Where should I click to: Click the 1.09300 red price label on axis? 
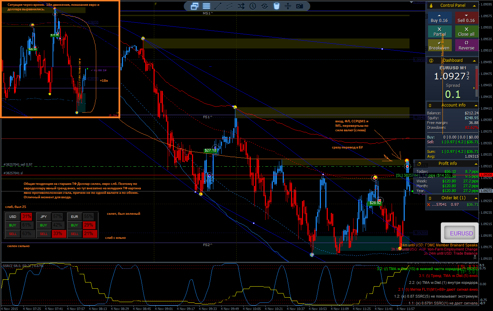click(x=486, y=175)
